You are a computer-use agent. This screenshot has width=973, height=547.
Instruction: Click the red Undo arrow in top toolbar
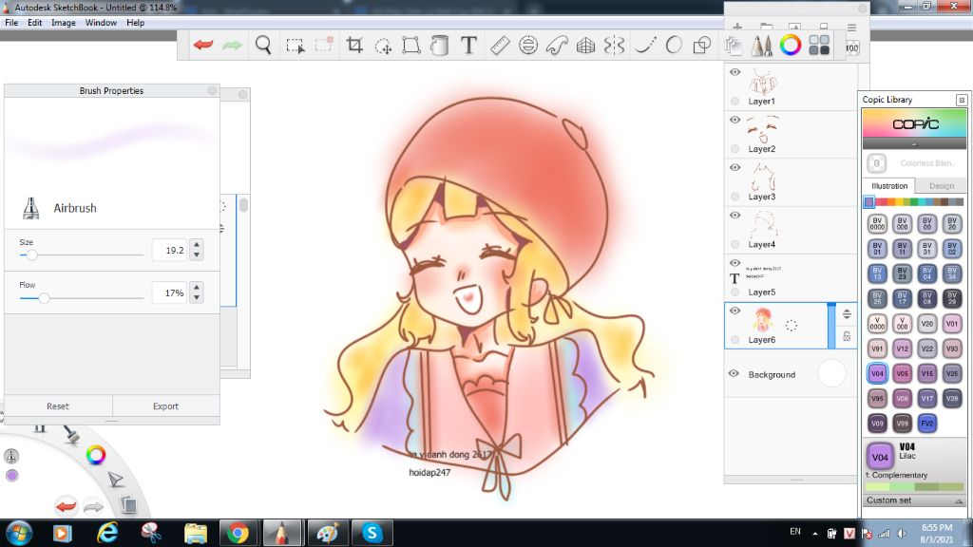tap(203, 45)
